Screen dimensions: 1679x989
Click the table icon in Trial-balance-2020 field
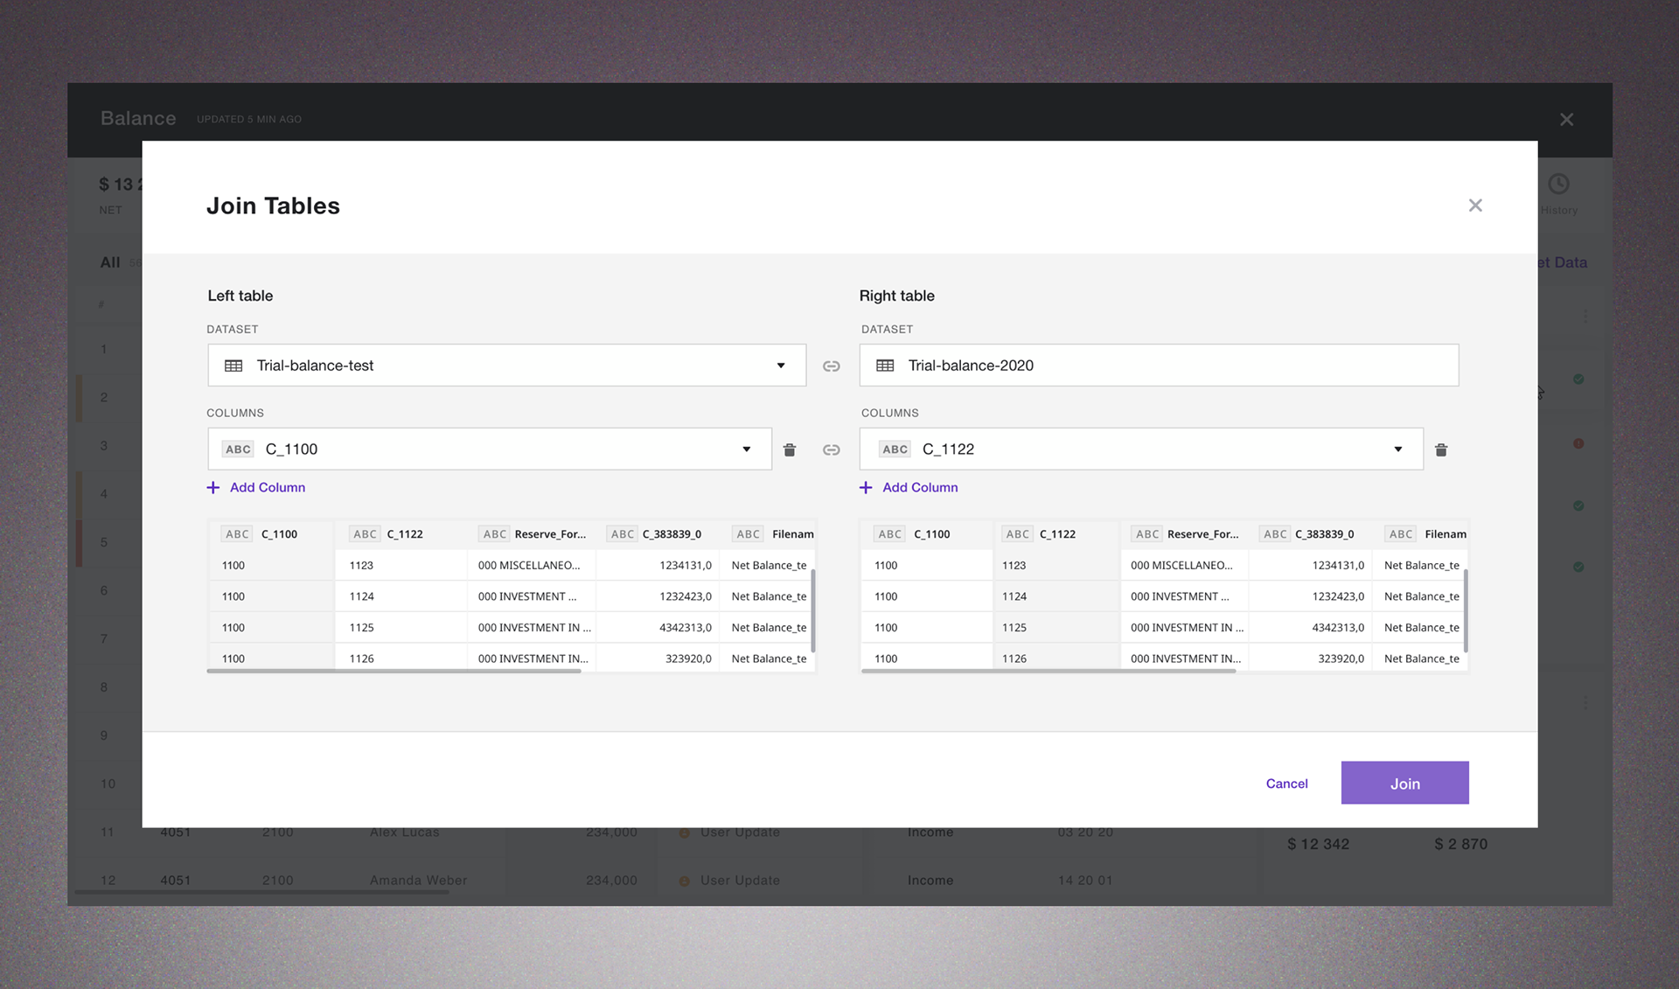point(885,366)
